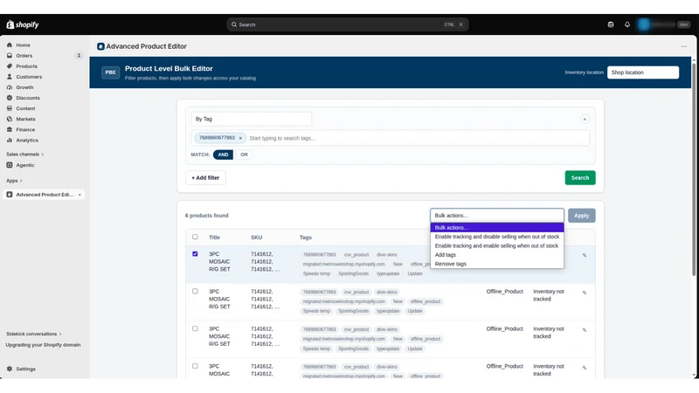This screenshot has height=393, width=699.
Task: Click the Tags column header
Action: point(305,238)
